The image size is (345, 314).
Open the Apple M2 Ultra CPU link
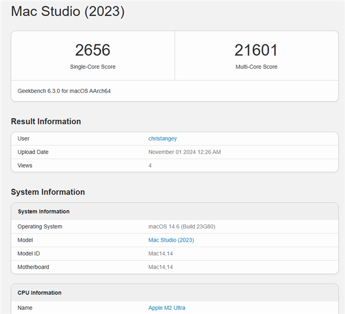[167, 308]
